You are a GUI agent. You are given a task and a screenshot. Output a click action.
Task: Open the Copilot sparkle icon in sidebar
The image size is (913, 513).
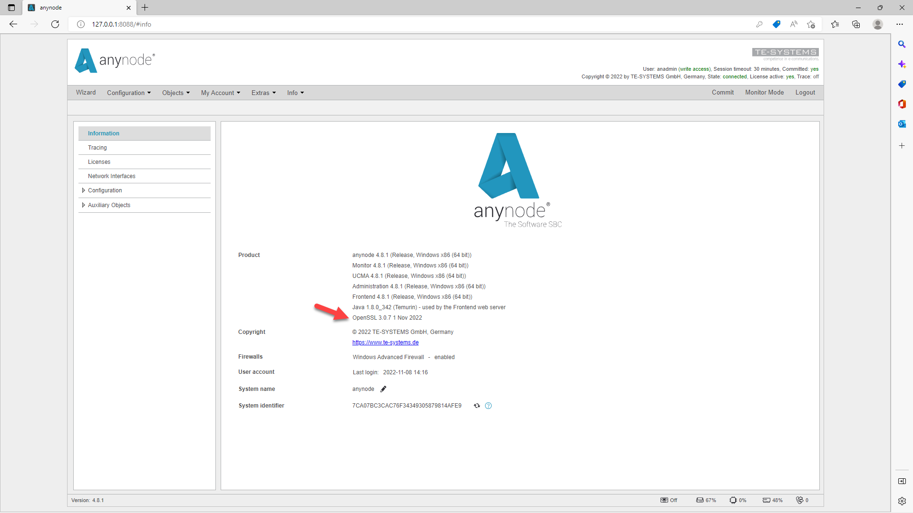pyautogui.click(x=902, y=64)
